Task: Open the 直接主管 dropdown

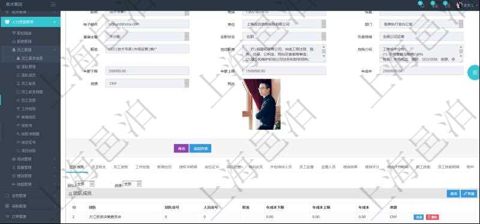Action: (147, 37)
